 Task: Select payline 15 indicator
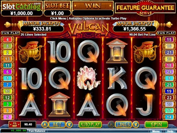click(169, 40)
